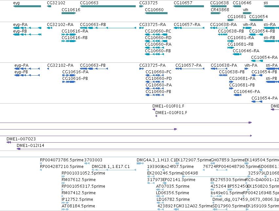This screenshot has width=279, height=211.
Task: Open the CG33725 gene label
Action: pyautogui.click(x=149, y=3)
